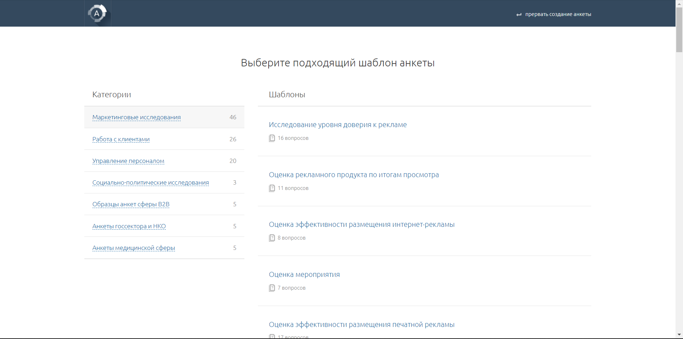Image resolution: width=683 pixels, height=339 pixels.
Task: Click the count 26 in Работа с клиентами row
Action: (x=233, y=139)
